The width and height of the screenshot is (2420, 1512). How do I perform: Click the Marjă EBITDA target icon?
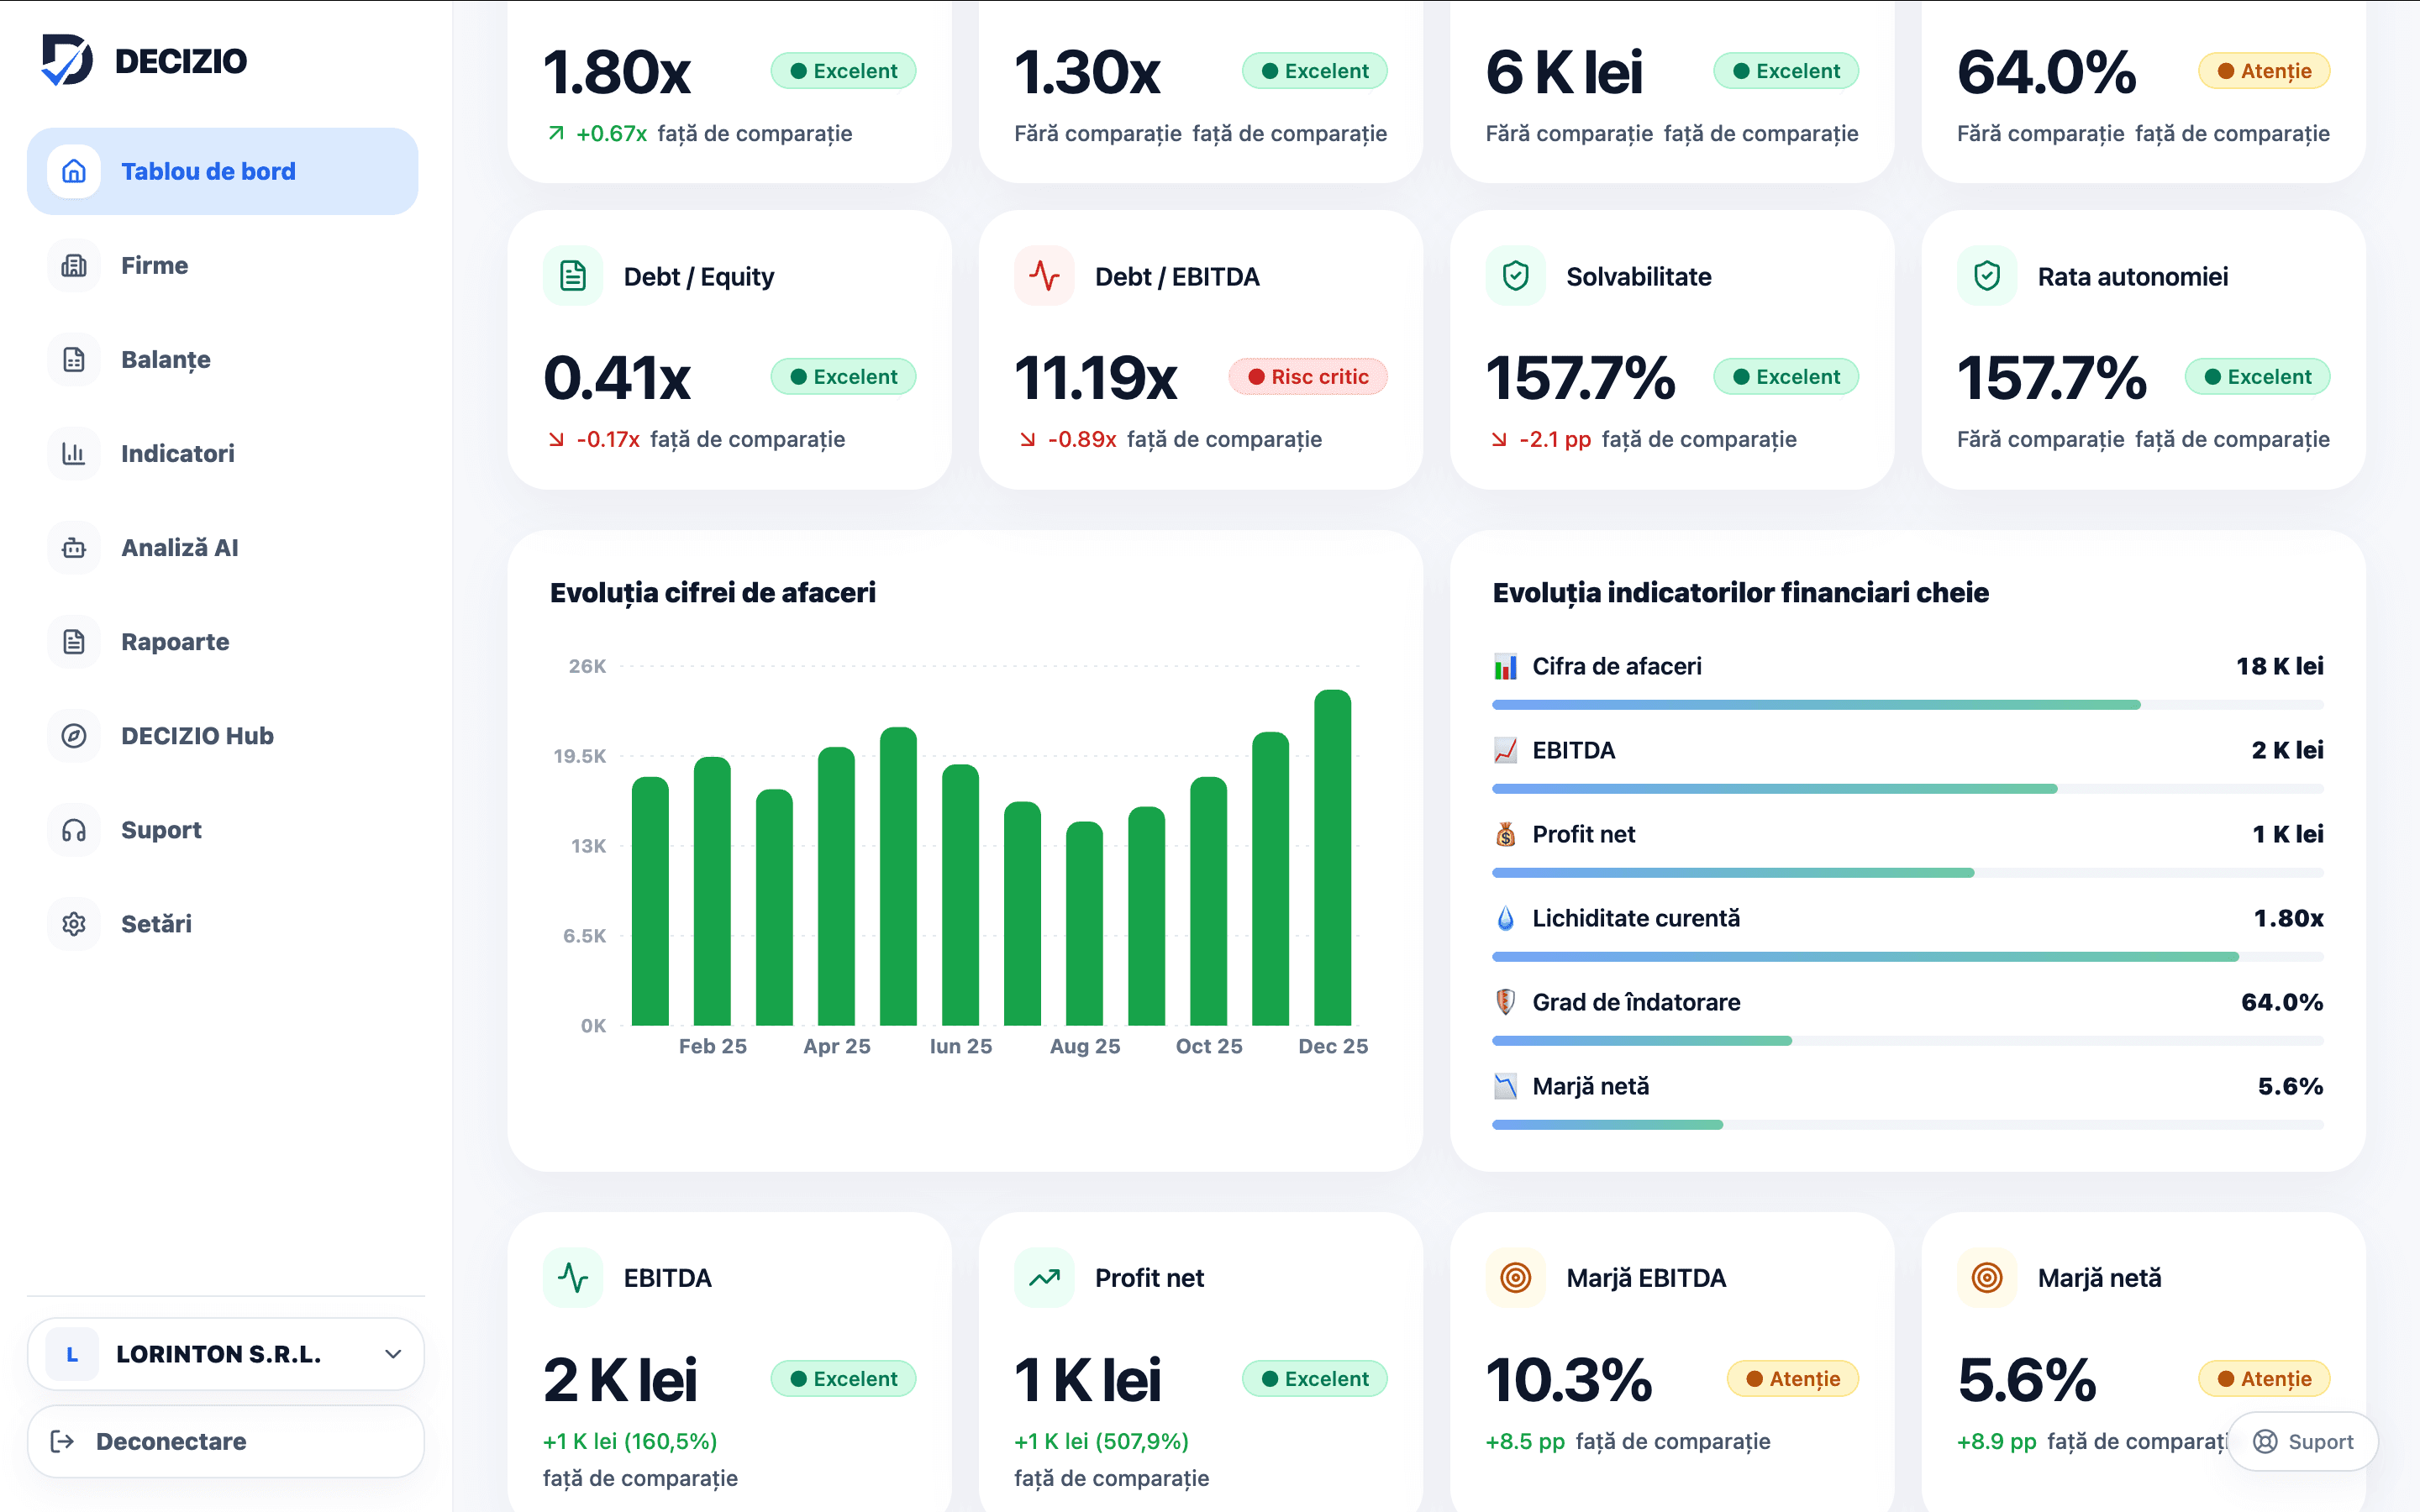point(1515,1278)
